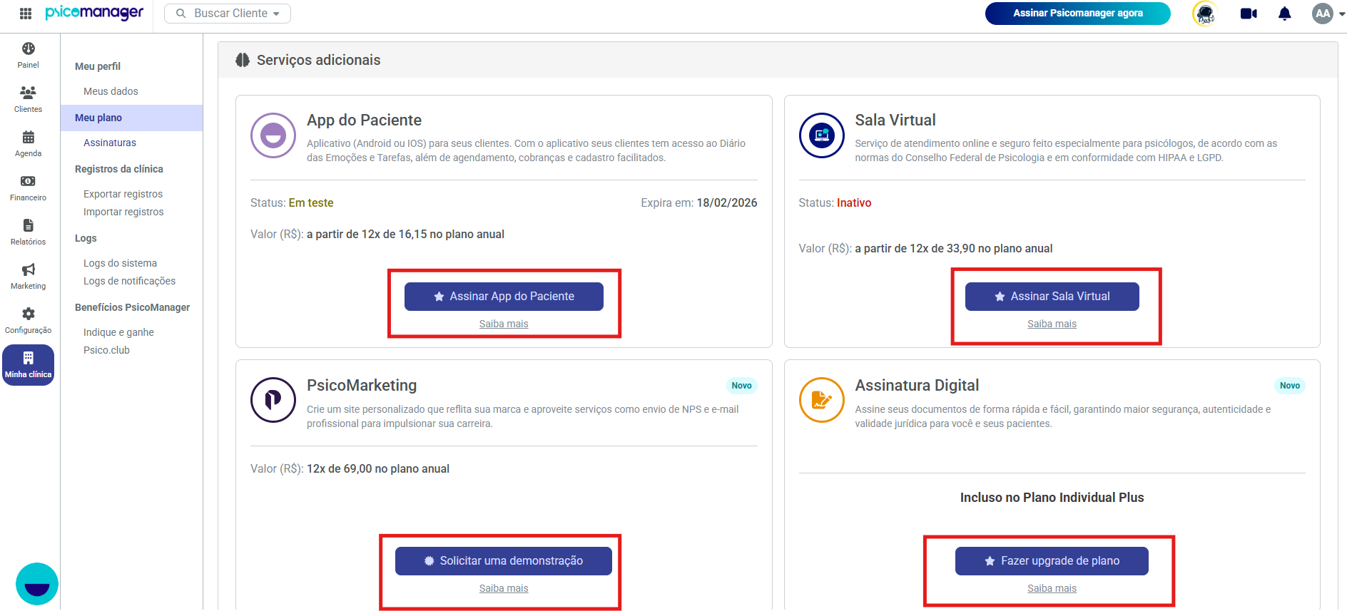Click Assinar App do Paciente button
The image size is (1347, 611).
[504, 297]
